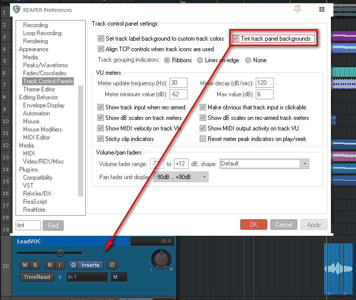Select Fades/Crossfades preferences page
This screenshot has width=356, height=300.
[45, 73]
